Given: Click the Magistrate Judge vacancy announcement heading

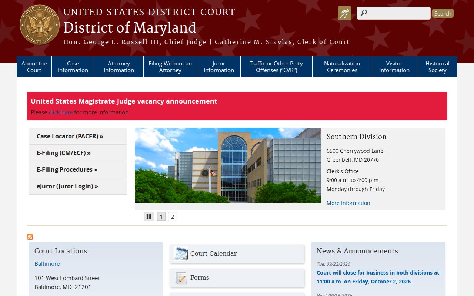Looking at the screenshot, I should 124,101.
